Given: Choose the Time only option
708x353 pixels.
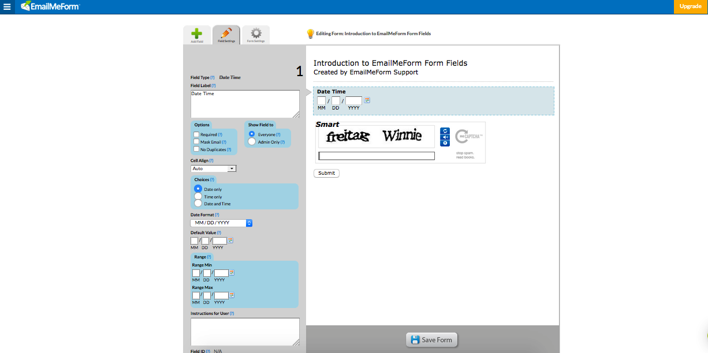Looking at the screenshot, I should tap(198, 196).
